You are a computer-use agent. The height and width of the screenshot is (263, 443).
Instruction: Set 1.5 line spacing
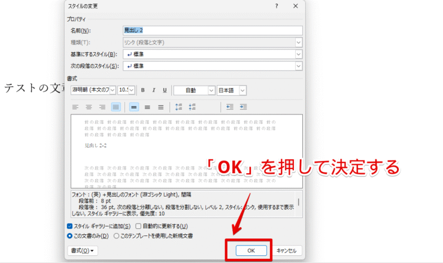pyautogui.click(x=147, y=107)
